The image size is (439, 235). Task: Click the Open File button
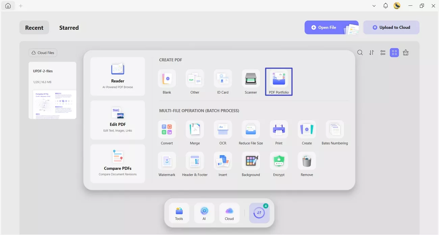point(332,27)
